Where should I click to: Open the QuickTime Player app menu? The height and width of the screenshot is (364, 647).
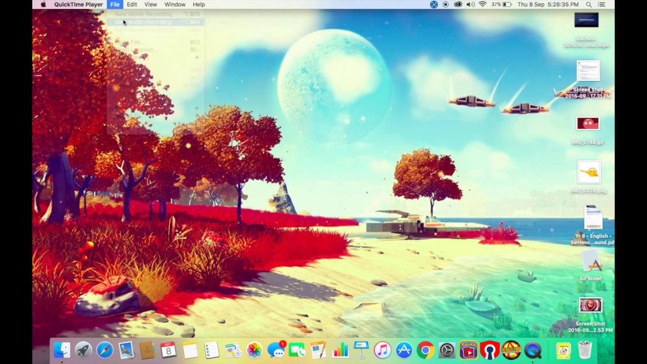(78, 5)
